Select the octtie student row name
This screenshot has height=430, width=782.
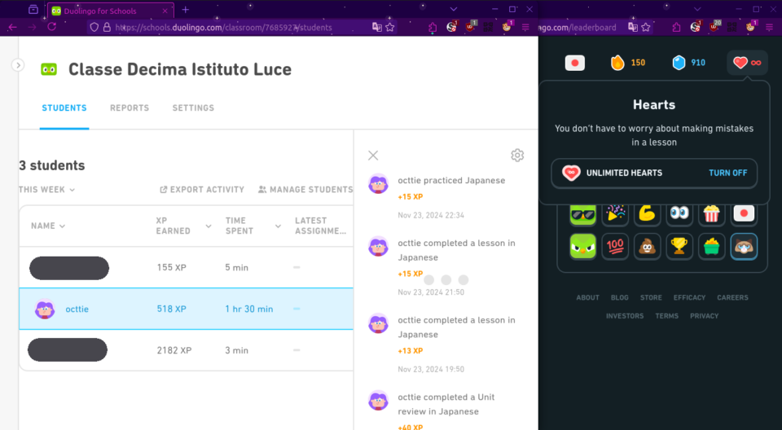(77, 309)
